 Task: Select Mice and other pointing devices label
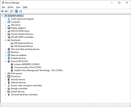click(25, 49)
